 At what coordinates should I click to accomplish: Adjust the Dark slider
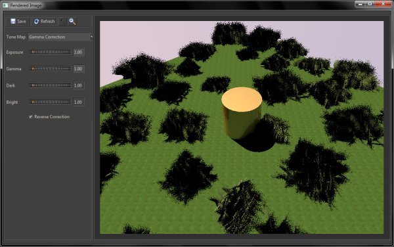[50, 85]
